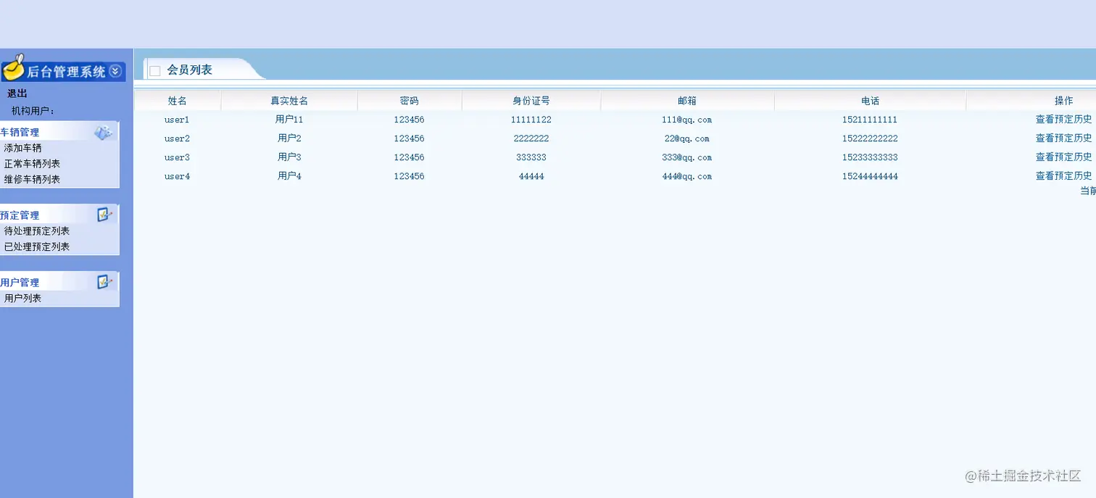Click ID number 333333

[x=531, y=157]
